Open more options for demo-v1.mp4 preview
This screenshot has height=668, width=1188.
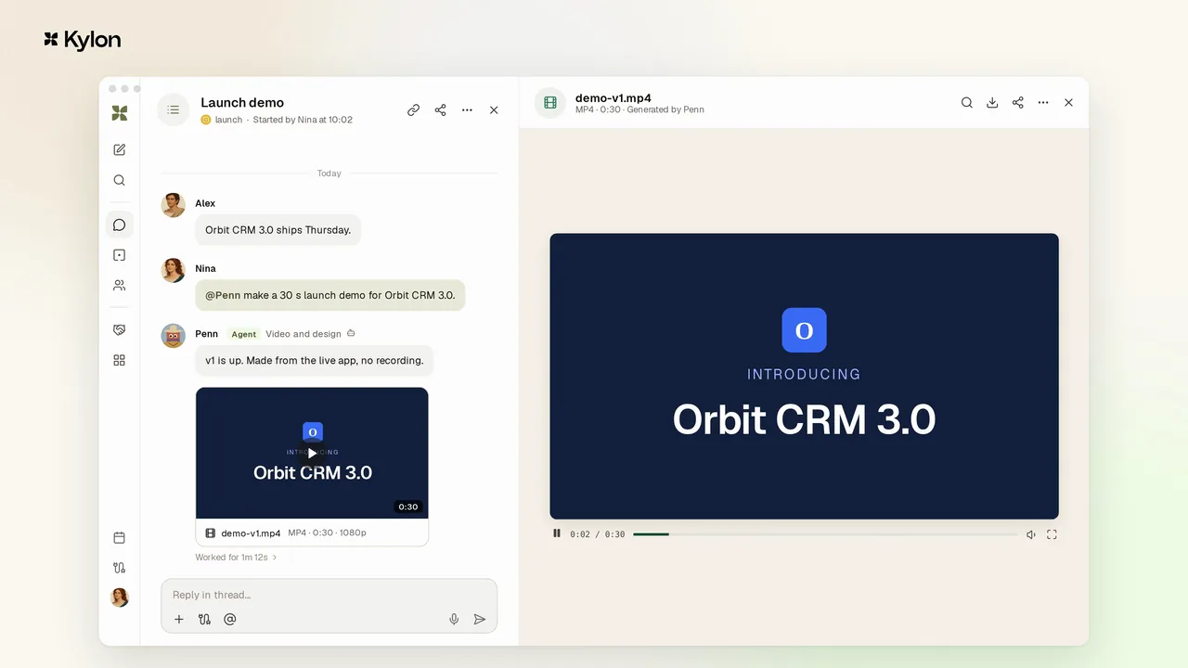[x=1043, y=103]
